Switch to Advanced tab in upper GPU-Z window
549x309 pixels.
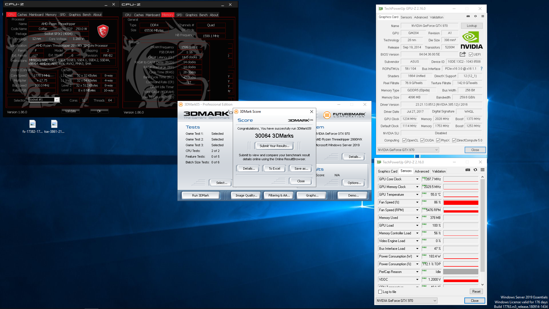(421, 17)
